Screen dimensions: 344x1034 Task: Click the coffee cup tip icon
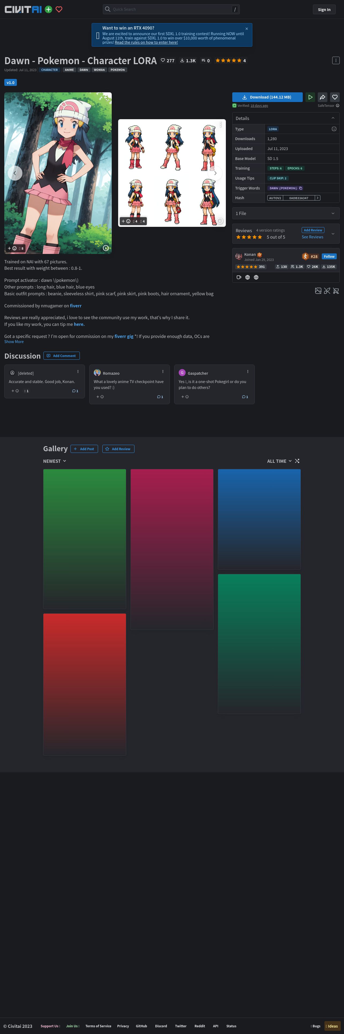coord(239,277)
